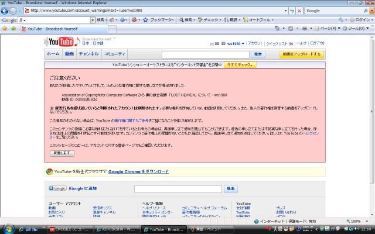This screenshot has height=234, width=375.
Task: Open the footer セキュリティ センター link
Action: pos(158,212)
